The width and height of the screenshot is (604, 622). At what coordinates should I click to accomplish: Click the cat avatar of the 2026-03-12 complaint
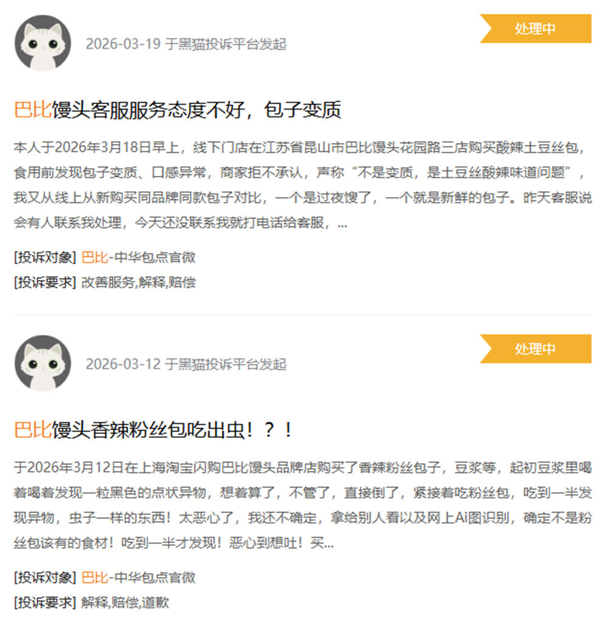point(43,363)
